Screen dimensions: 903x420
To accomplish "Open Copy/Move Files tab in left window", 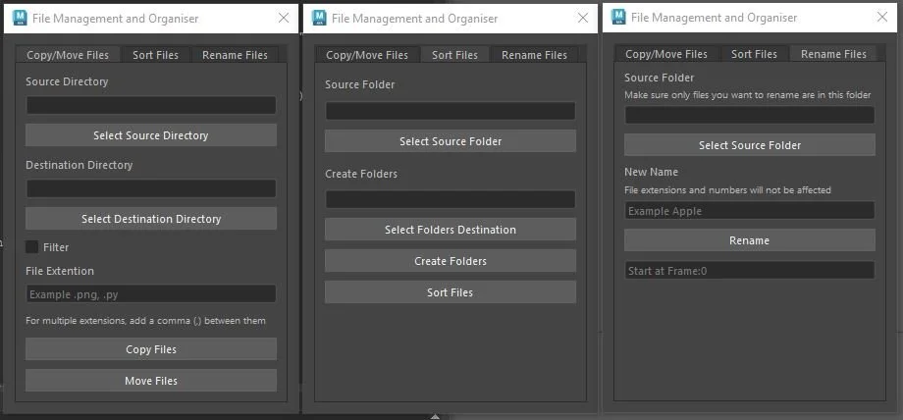I will (68, 55).
